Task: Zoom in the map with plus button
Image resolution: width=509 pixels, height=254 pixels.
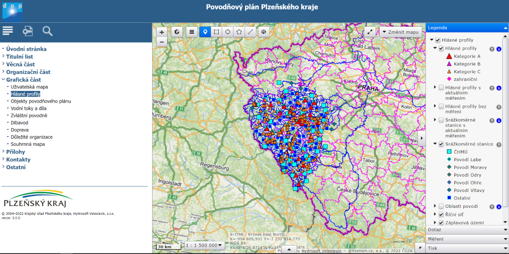Action: pos(162,32)
